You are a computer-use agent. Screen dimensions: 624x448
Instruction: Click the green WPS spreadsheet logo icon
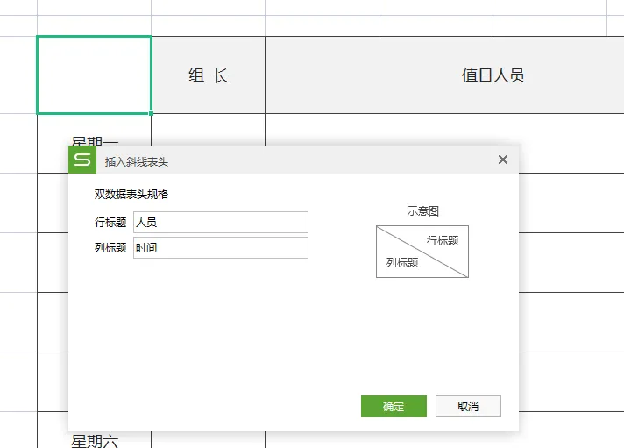pos(82,160)
